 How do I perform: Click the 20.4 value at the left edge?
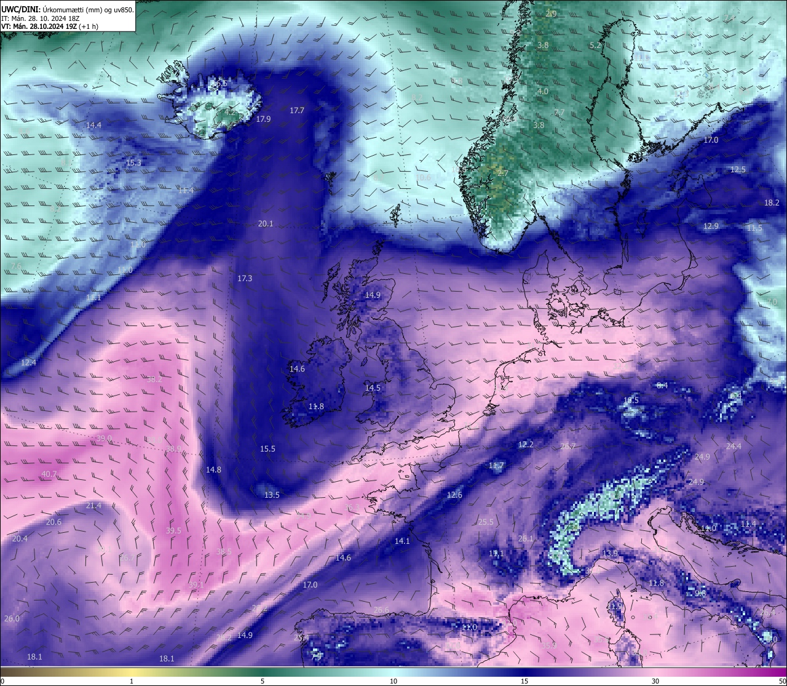pos(20,538)
